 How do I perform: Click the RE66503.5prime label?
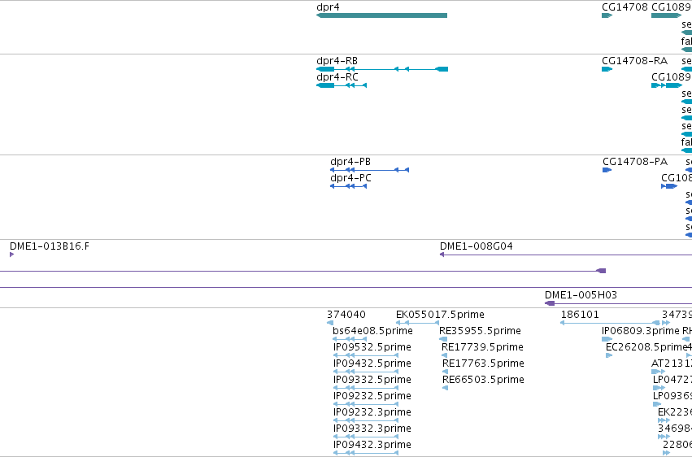point(483,380)
